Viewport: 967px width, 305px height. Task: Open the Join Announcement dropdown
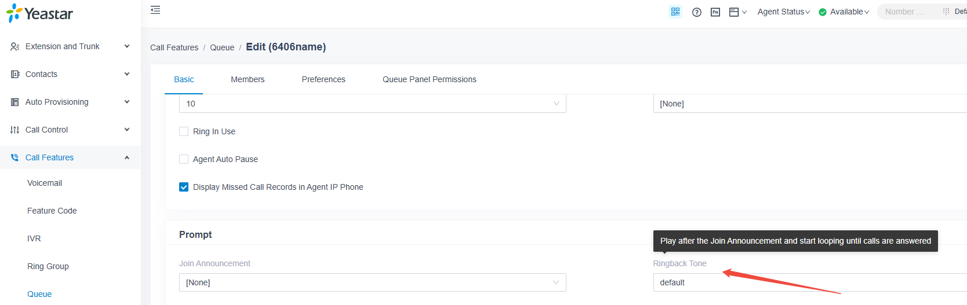[x=372, y=282]
